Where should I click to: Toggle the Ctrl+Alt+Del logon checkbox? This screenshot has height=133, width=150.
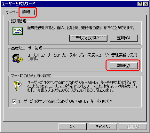[x=14, y=101]
